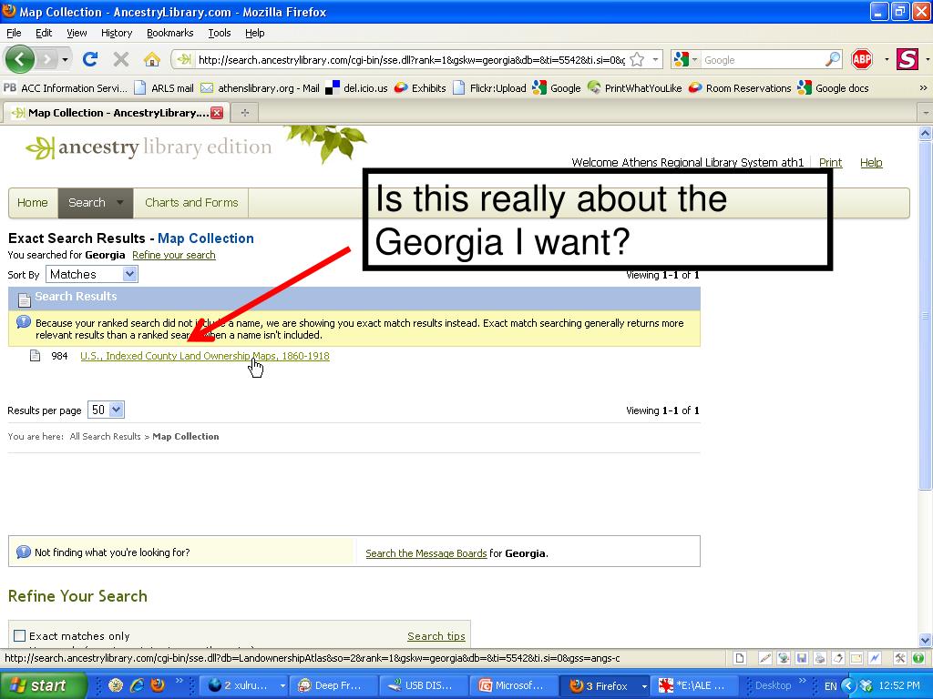Image resolution: width=933 pixels, height=699 pixels.
Task: Bookmark this page with the star icon
Action: click(x=637, y=59)
